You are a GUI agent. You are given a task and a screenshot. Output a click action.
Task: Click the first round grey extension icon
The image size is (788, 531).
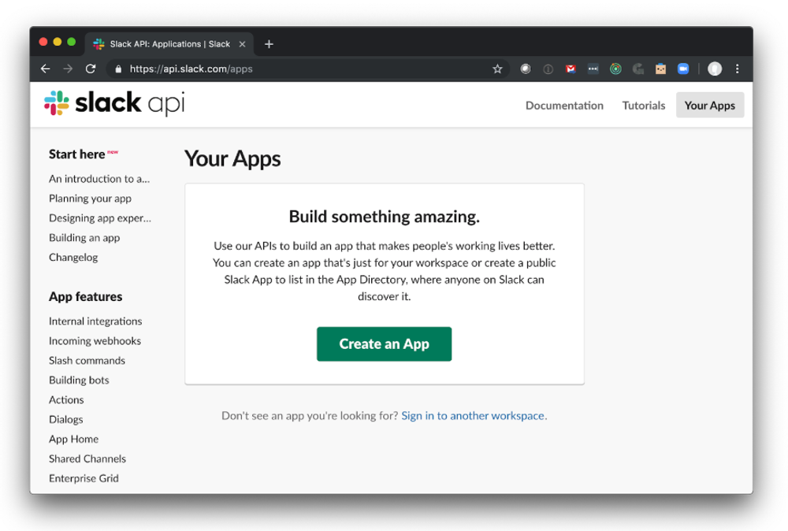point(525,69)
